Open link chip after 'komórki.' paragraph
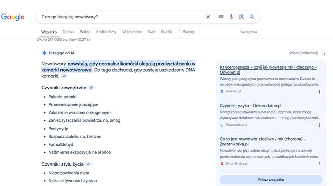 (64, 76)
